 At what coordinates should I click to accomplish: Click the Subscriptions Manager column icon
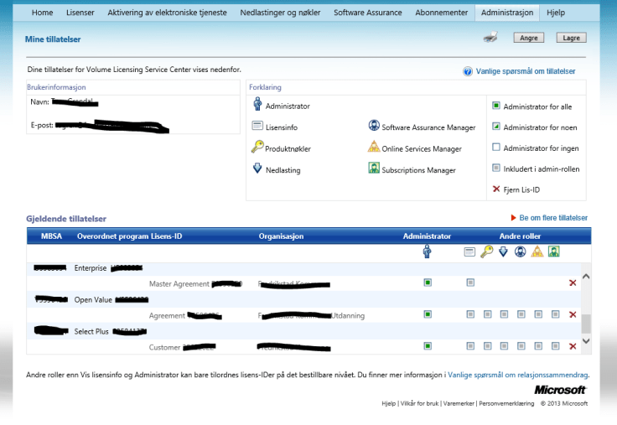coord(554,251)
